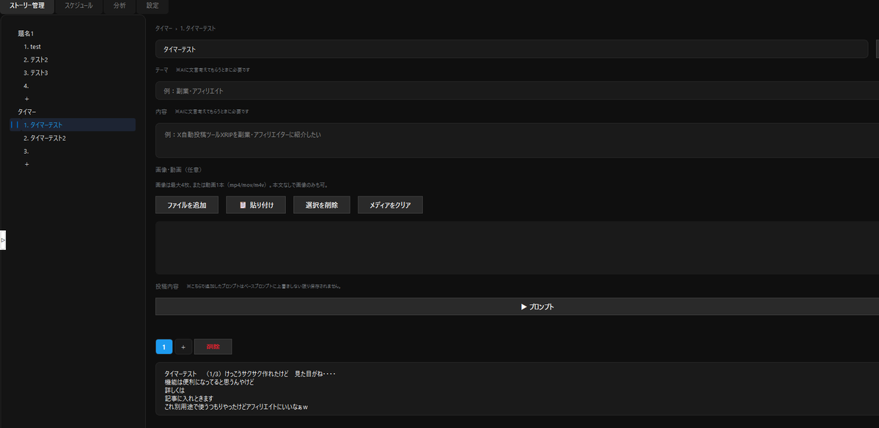This screenshot has height=428, width=879.
Task: Expand the ▶ プロンプト section
Action: [517, 306]
